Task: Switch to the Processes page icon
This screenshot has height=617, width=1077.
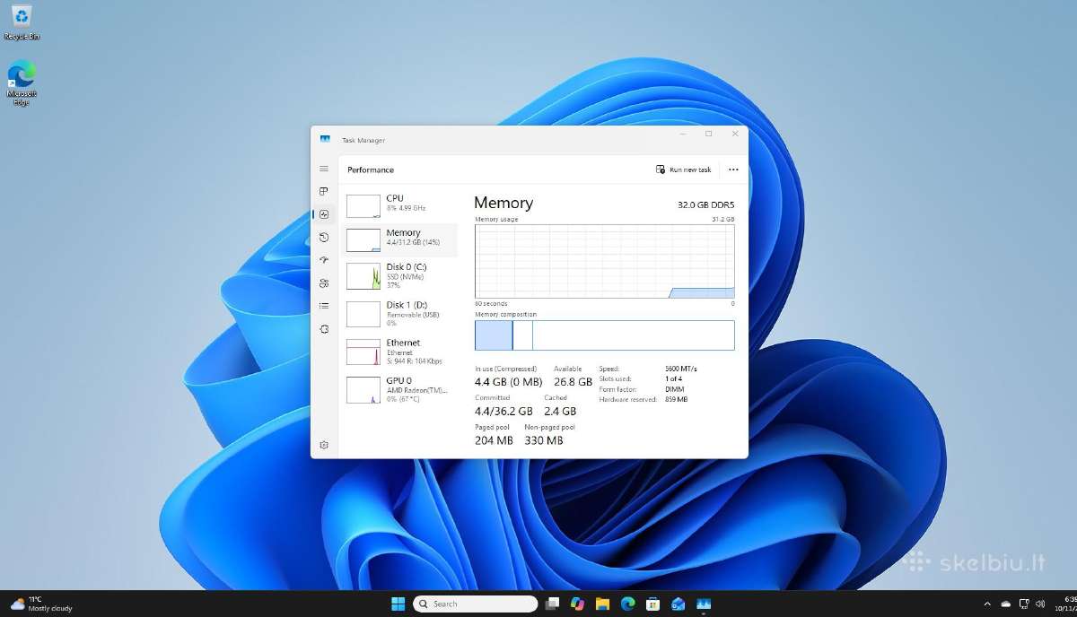Action: click(x=324, y=192)
